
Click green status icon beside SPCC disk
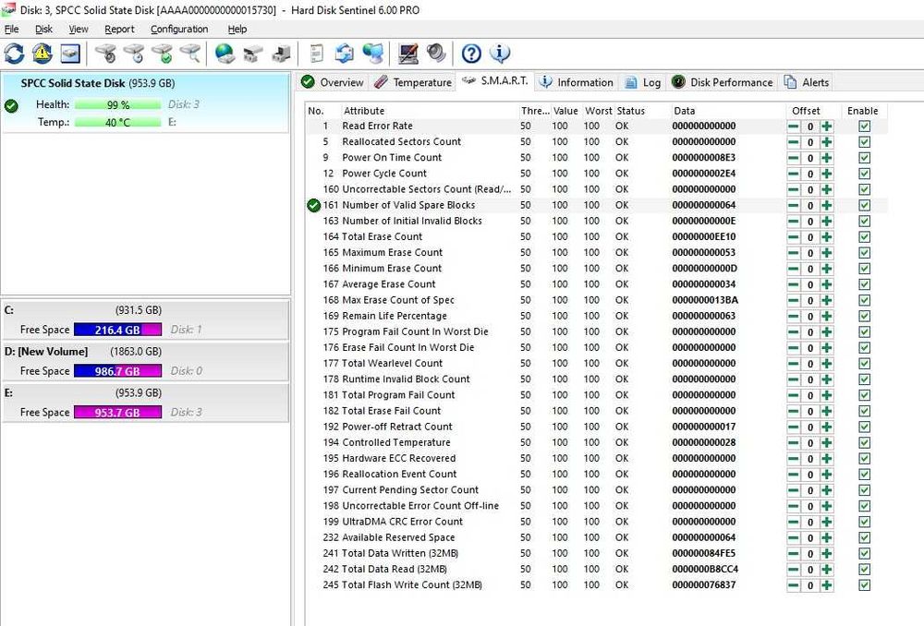[x=11, y=106]
